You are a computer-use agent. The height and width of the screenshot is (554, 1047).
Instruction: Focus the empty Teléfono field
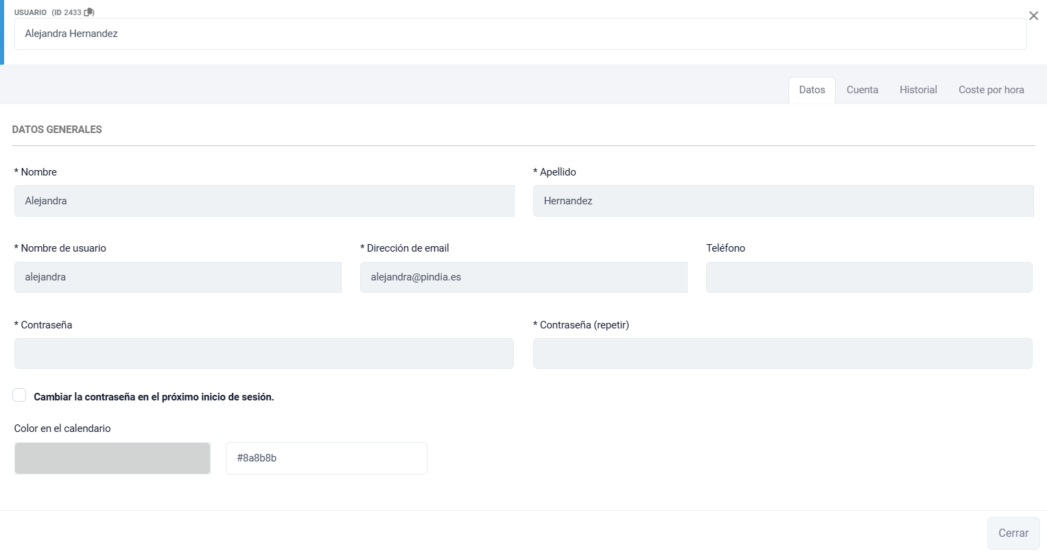pyautogui.click(x=869, y=277)
